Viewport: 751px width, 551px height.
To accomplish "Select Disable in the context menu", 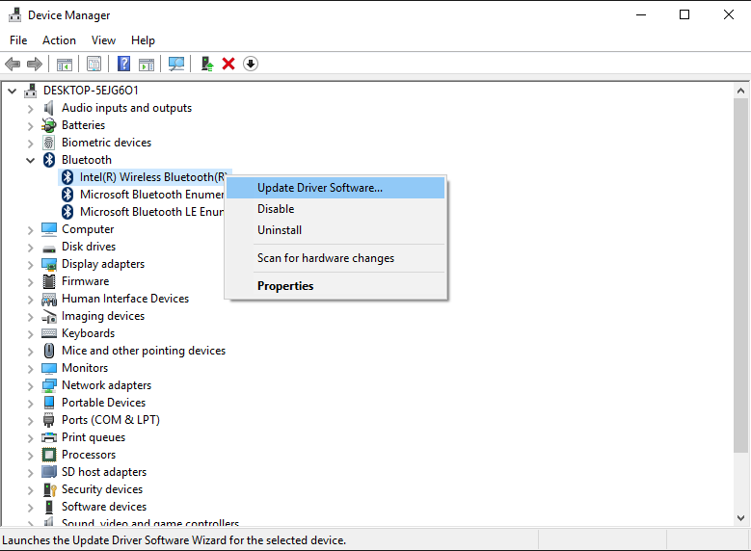I will [x=276, y=209].
